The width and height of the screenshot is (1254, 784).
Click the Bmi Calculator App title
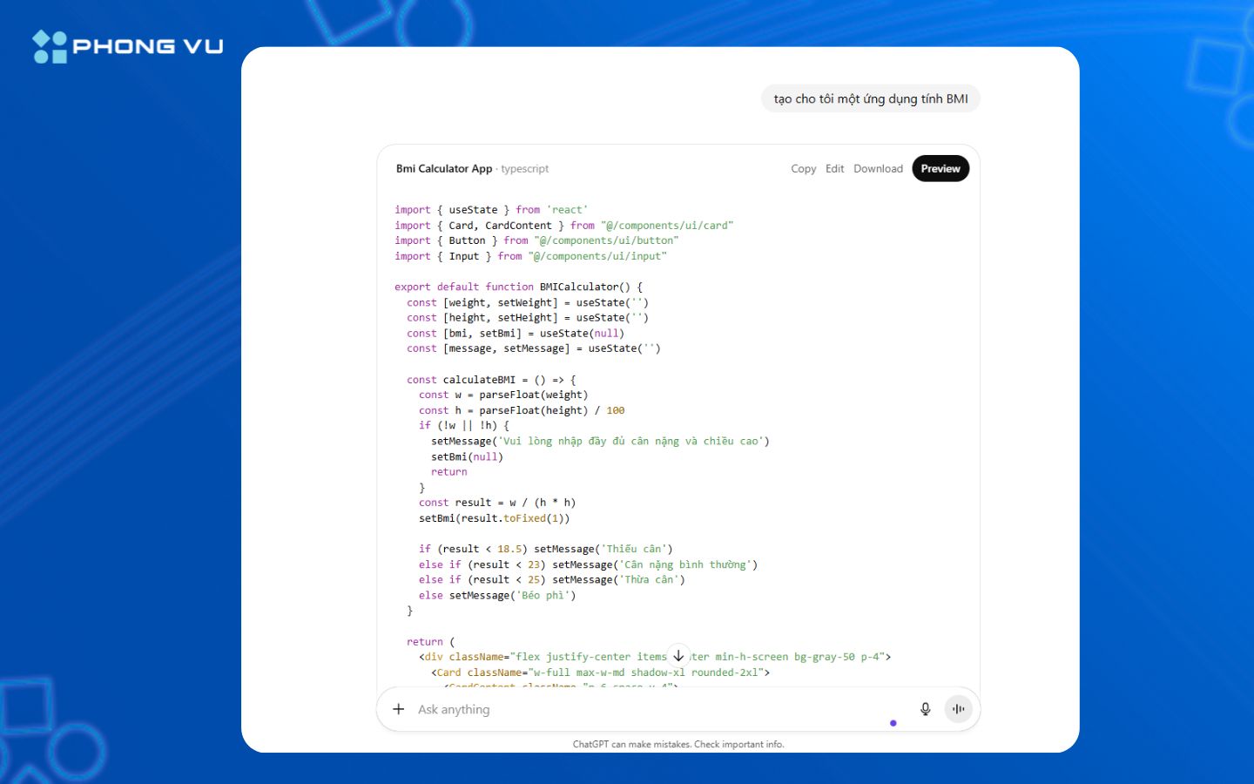[444, 169]
